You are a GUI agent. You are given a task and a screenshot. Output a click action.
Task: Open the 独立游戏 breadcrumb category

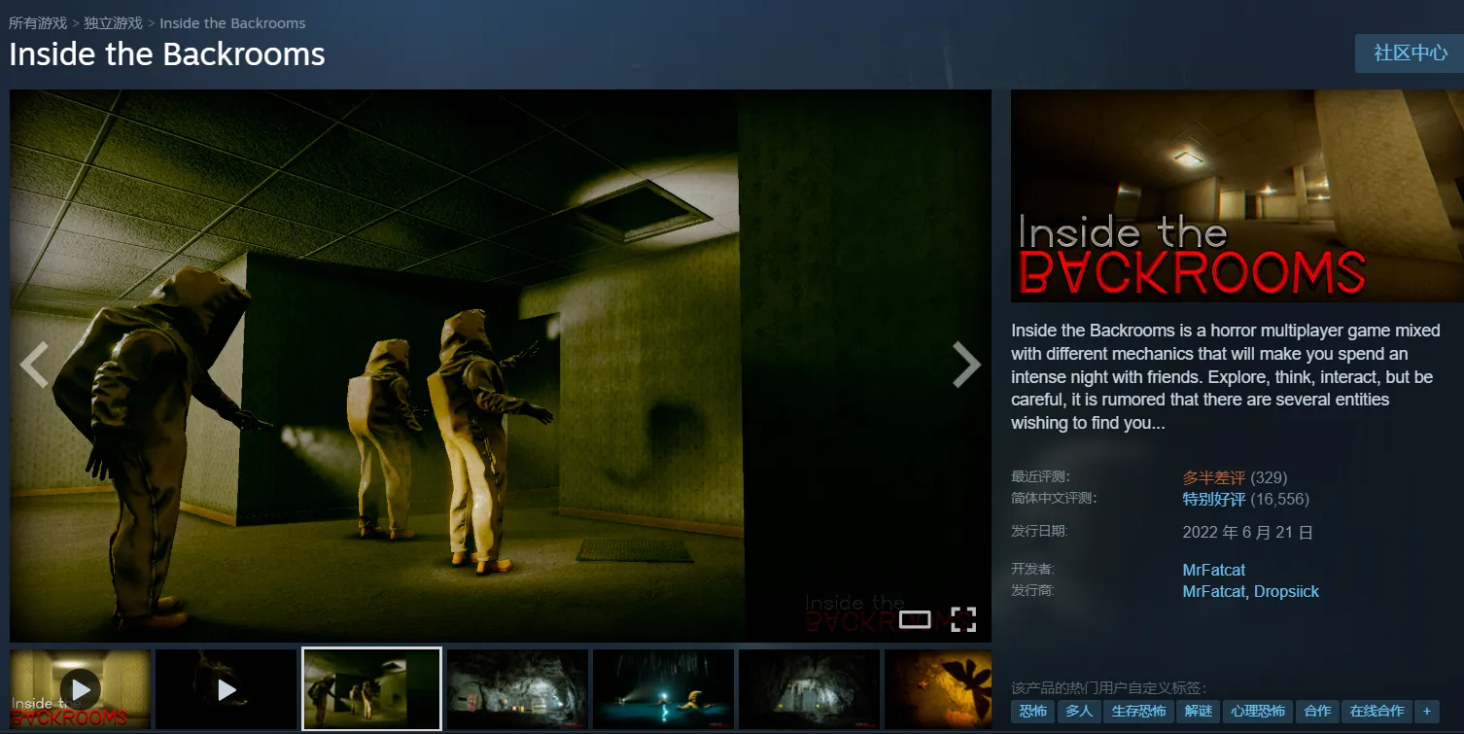coord(113,23)
